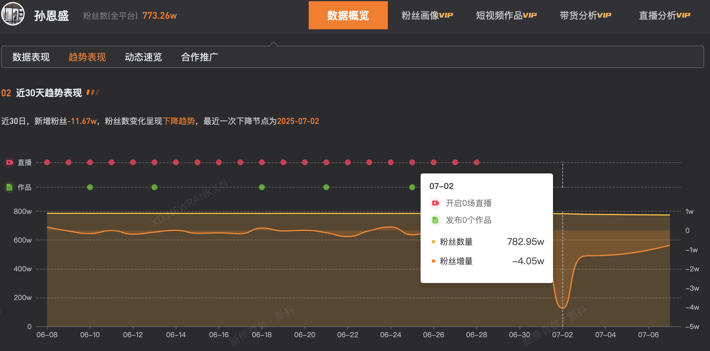Click the 773.26w follower count text
Image resolution: width=710 pixels, height=351 pixels.
point(160,16)
